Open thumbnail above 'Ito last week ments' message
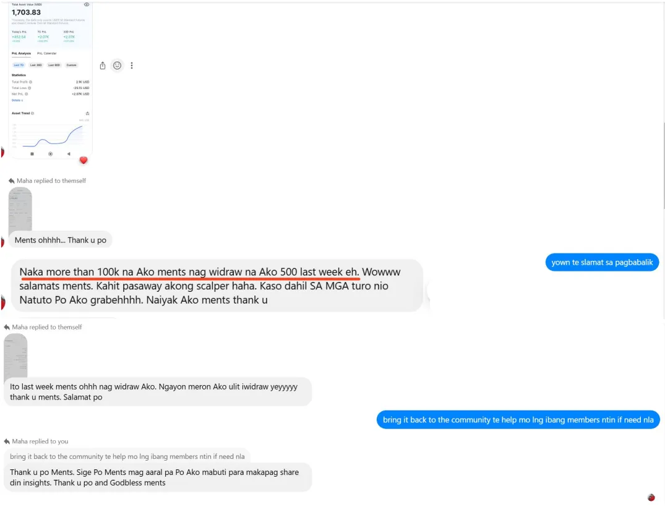Viewport: 665px width, 507px height. 15,356
